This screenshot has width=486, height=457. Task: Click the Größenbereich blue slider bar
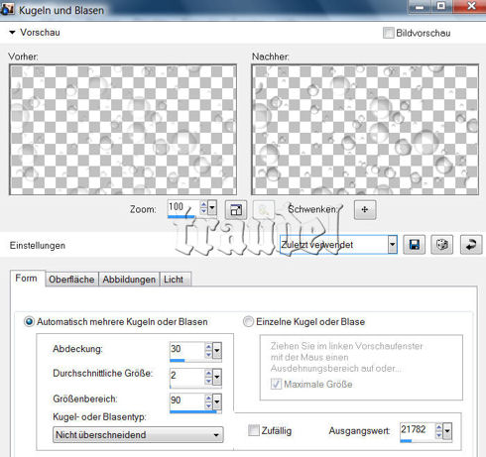(x=193, y=411)
